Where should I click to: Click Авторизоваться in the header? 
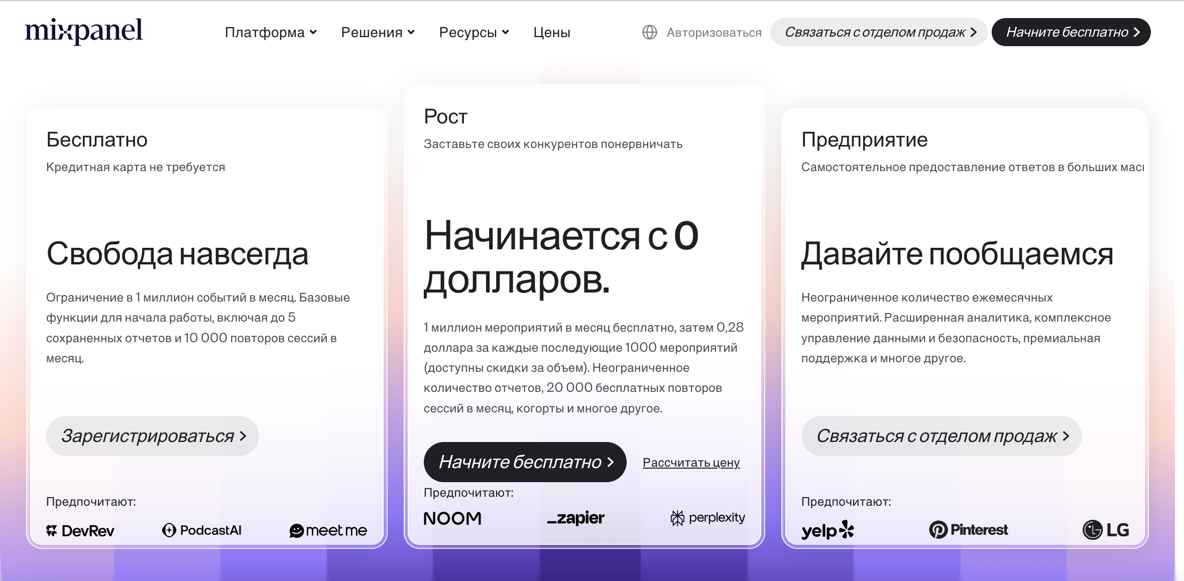coord(714,32)
